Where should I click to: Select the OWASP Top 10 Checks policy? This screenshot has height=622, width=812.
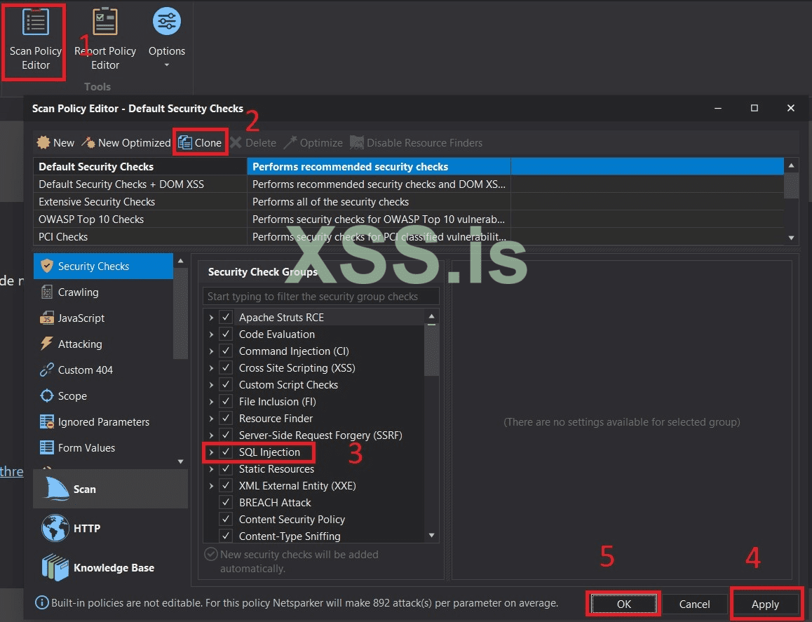coord(408,219)
